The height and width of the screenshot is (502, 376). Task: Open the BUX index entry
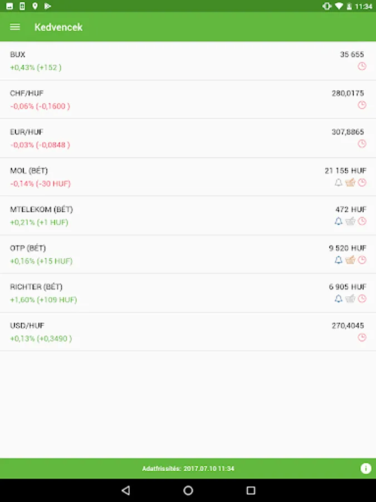point(188,61)
